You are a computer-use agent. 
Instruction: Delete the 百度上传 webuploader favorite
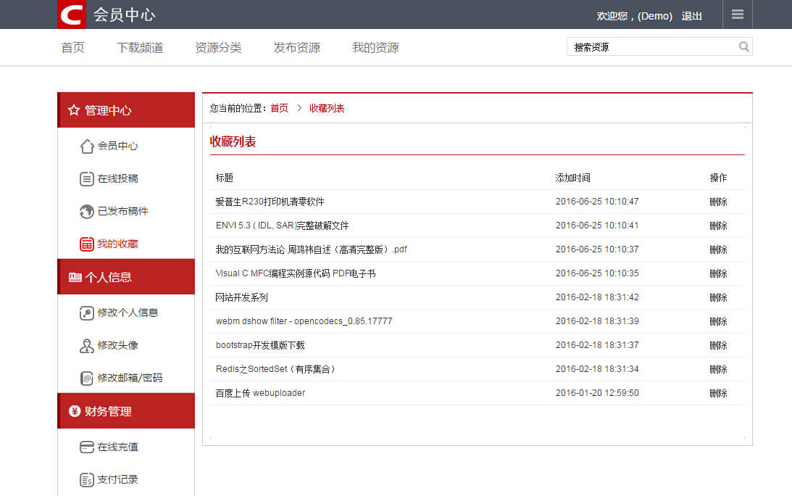pos(718,393)
